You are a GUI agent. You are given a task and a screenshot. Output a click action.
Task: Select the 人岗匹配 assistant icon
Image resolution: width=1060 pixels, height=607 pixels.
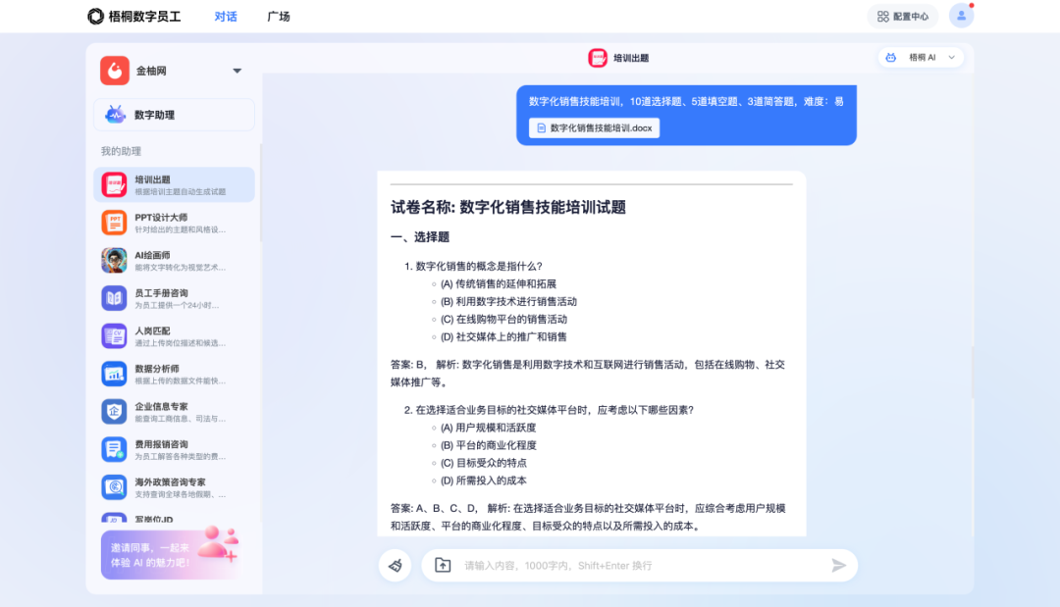[x=114, y=335]
